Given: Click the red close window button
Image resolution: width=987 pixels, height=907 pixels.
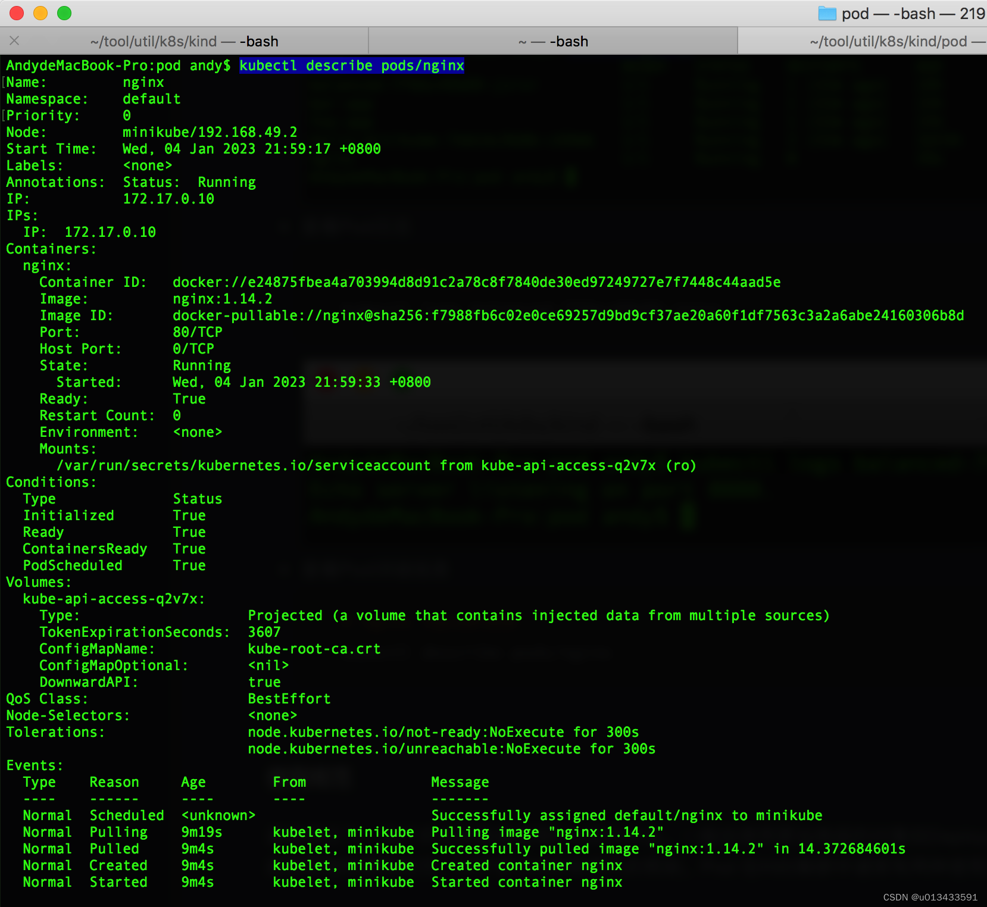Looking at the screenshot, I should point(17,13).
